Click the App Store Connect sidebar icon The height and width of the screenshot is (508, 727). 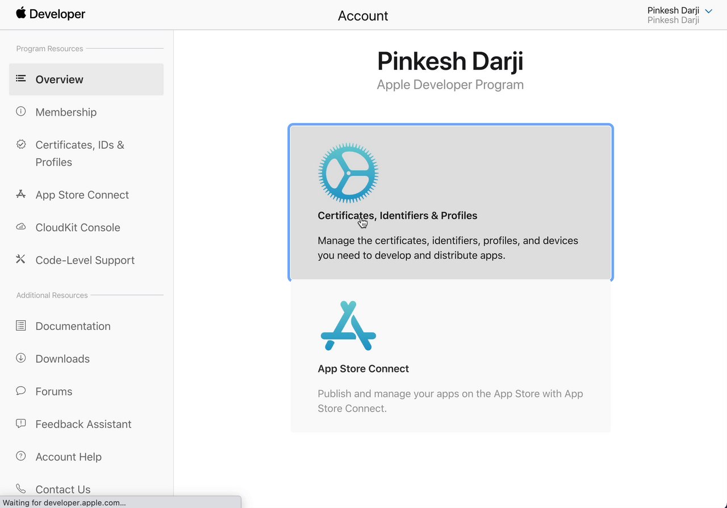21,194
